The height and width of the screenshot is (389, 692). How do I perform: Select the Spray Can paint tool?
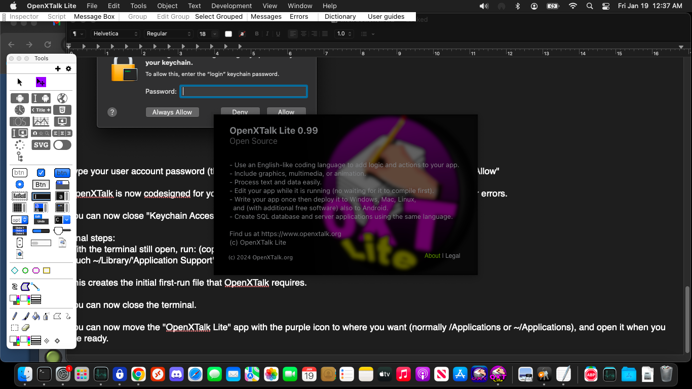click(46, 316)
